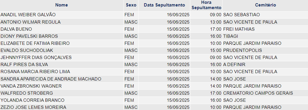Viewport: 308px width, 110px height.
Task: Select ELIZABETE DE FATIMA RIBEIRO row
Action: 154,43
